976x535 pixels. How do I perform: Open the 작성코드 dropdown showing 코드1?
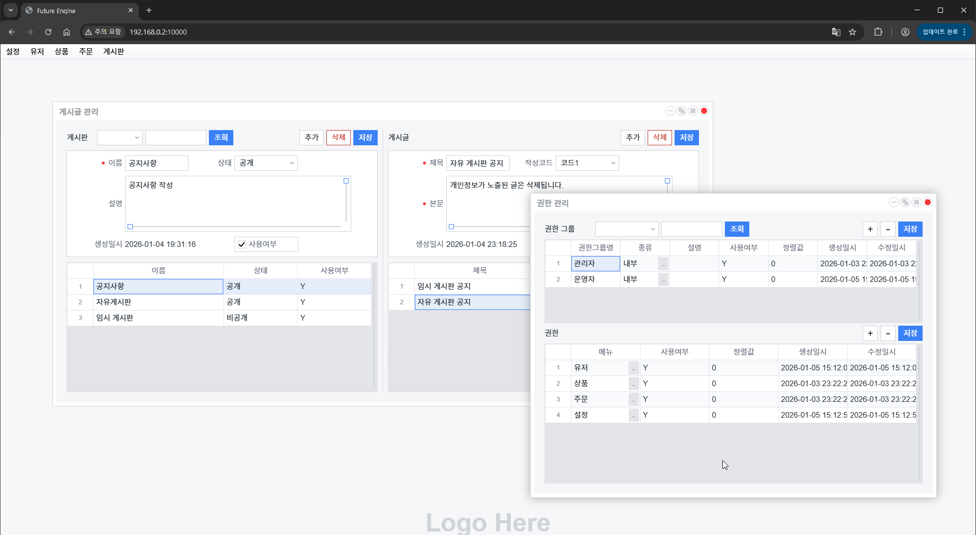(587, 163)
